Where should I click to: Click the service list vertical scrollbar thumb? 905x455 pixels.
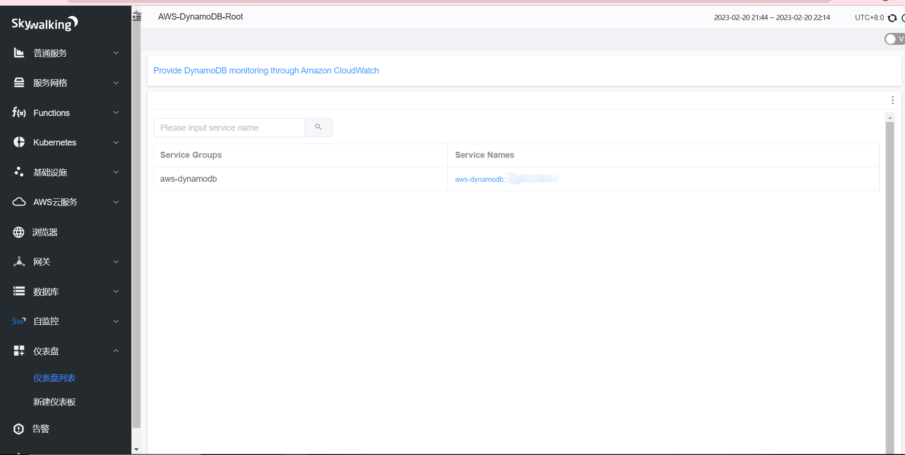click(x=890, y=288)
